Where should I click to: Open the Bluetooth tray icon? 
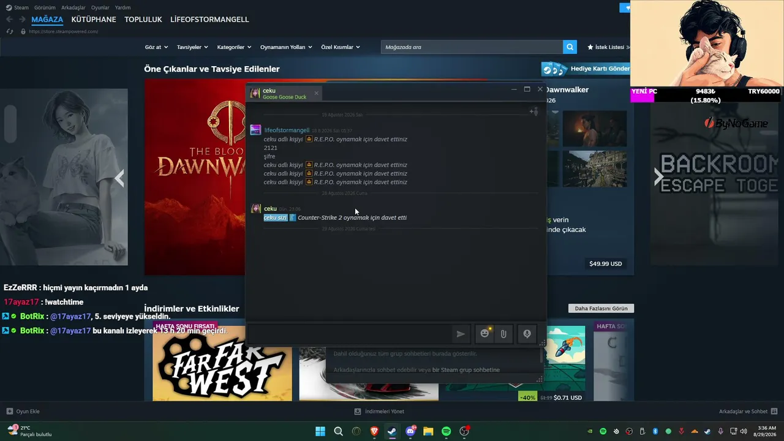[655, 431]
